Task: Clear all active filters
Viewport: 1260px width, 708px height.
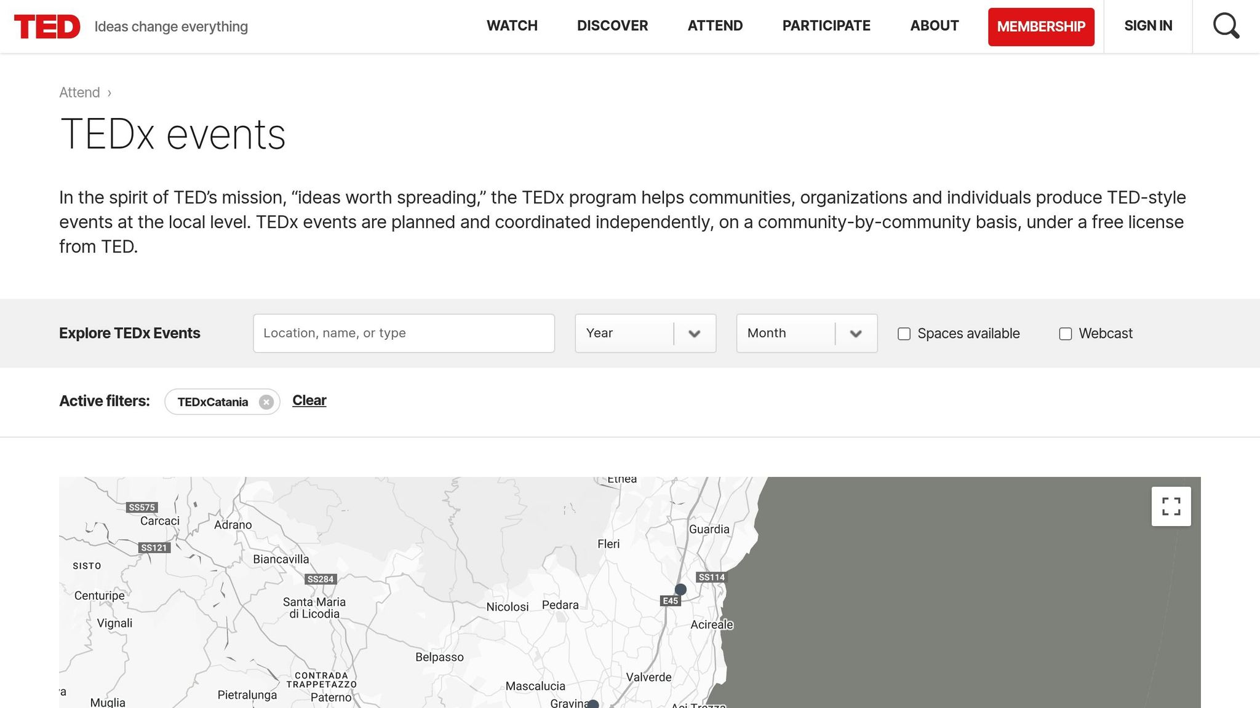Action: pyautogui.click(x=309, y=400)
